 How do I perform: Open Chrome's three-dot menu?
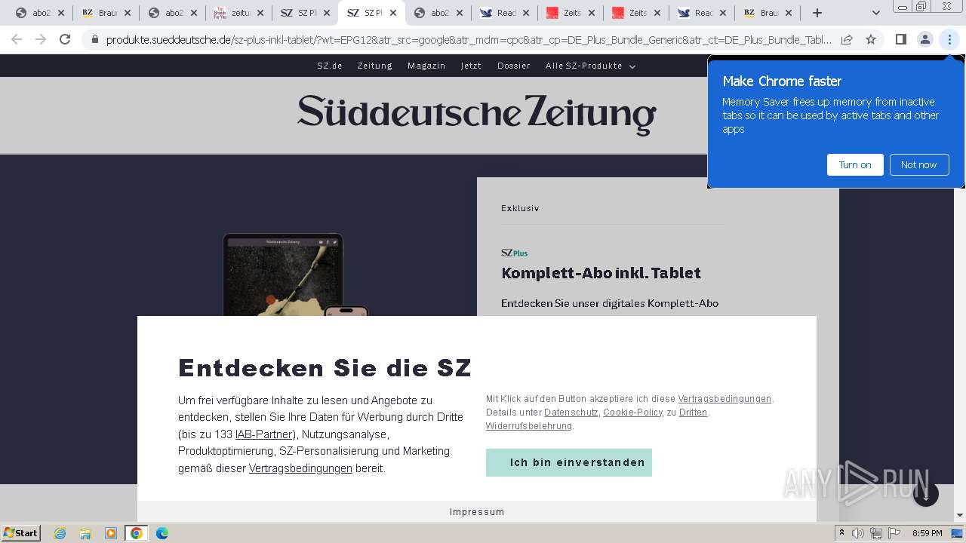tap(949, 39)
